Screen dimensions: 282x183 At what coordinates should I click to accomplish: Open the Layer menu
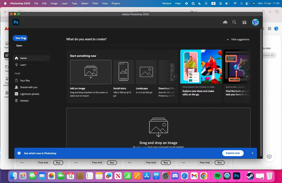pyautogui.click(x=64, y=4)
